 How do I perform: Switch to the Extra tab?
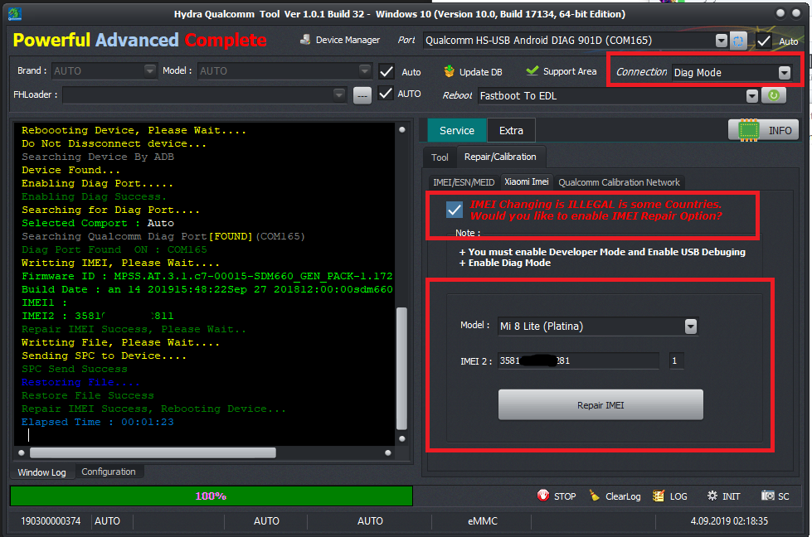coord(511,130)
